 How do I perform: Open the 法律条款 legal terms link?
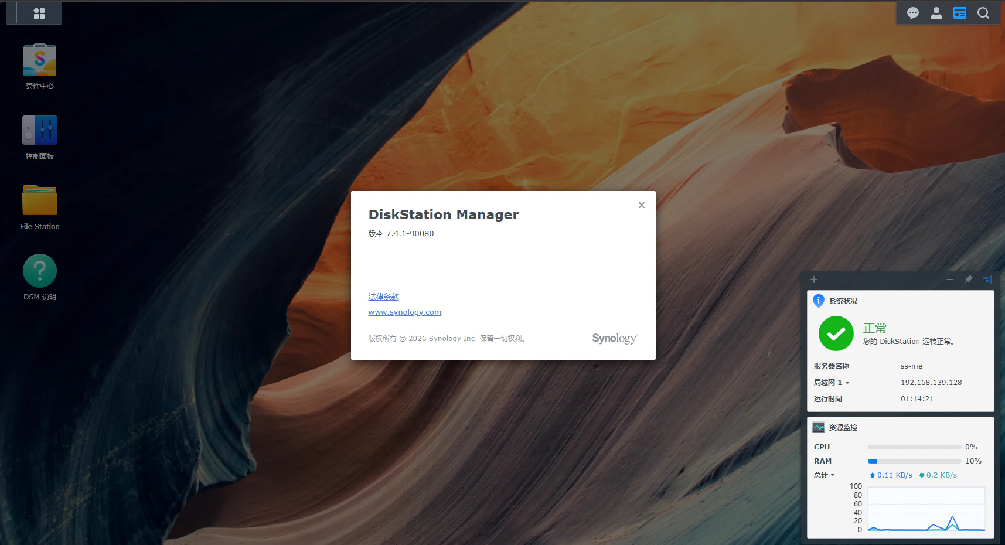point(383,297)
